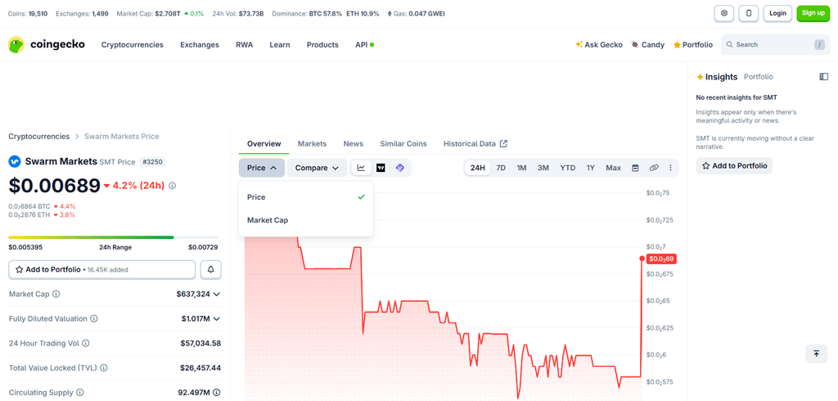Open Exchanges nav menu
The height and width of the screenshot is (401, 838).
tap(200, 45)
